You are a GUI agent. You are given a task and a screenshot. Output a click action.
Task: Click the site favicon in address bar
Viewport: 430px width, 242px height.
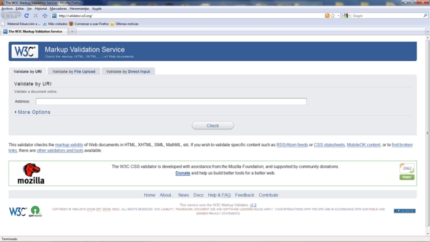(54, 15)
